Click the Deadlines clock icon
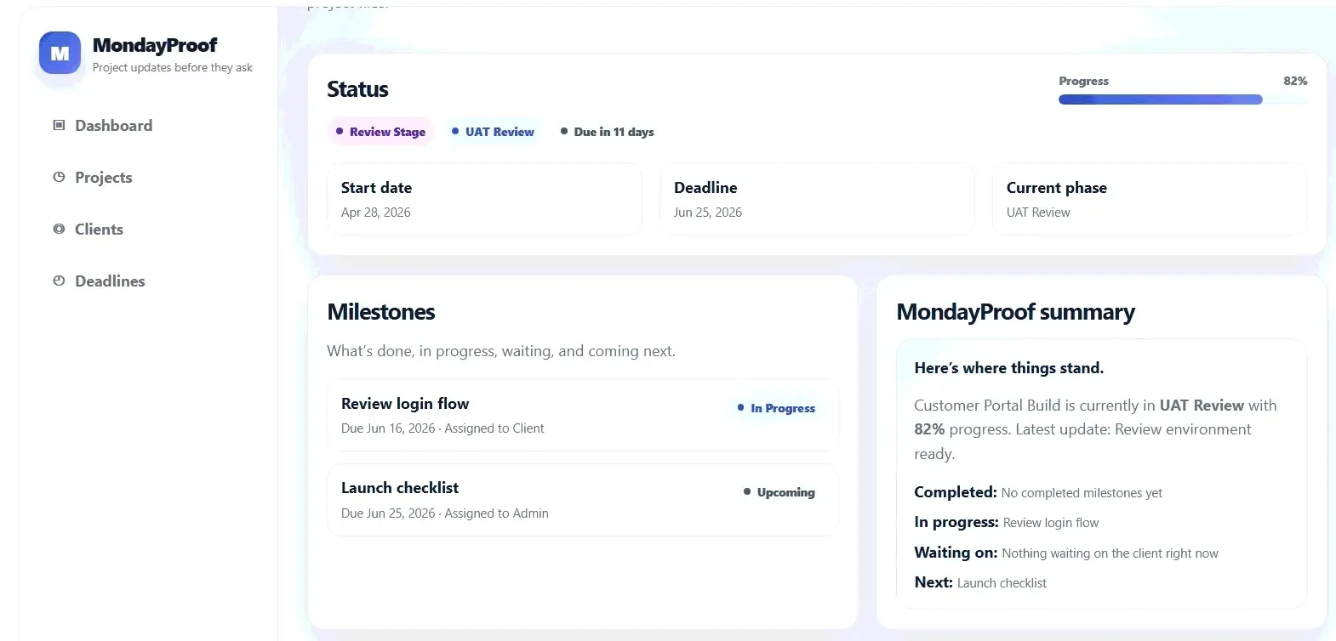The image size is (1336, 641). 59,281
